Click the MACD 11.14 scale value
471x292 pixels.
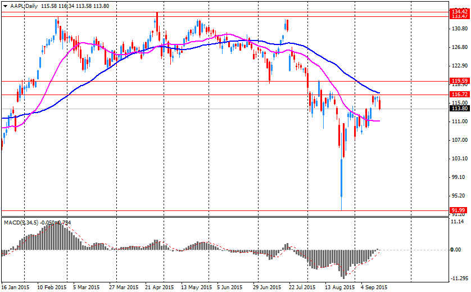458,222
